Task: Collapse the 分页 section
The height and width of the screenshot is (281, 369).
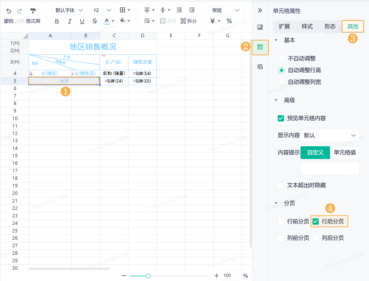Action: click(x=276, y=203)
